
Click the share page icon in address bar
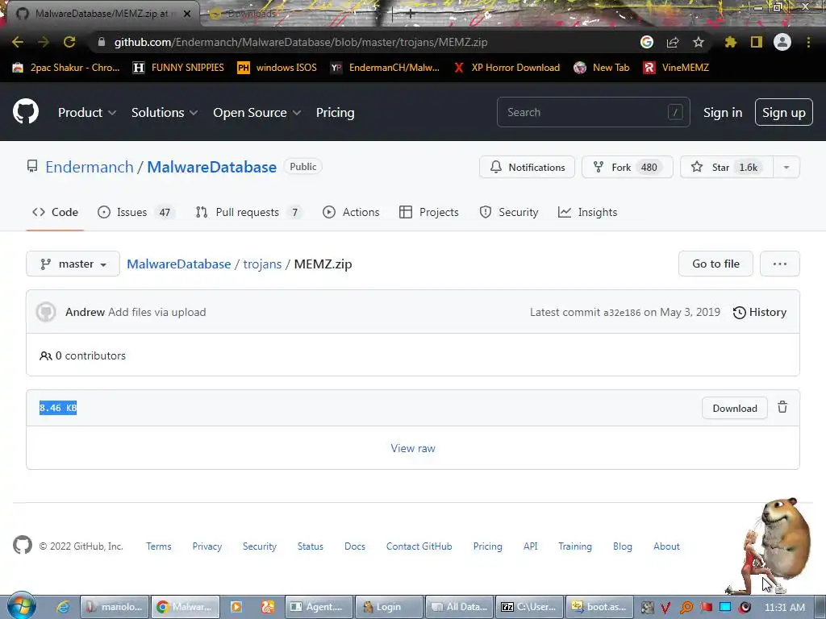point(673,42)
